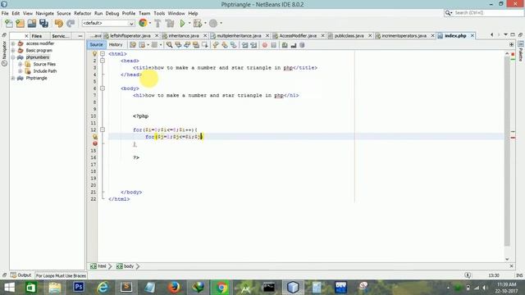
Task: Click the Comment icon in editor toolbar
Action: tap(285, 45)
